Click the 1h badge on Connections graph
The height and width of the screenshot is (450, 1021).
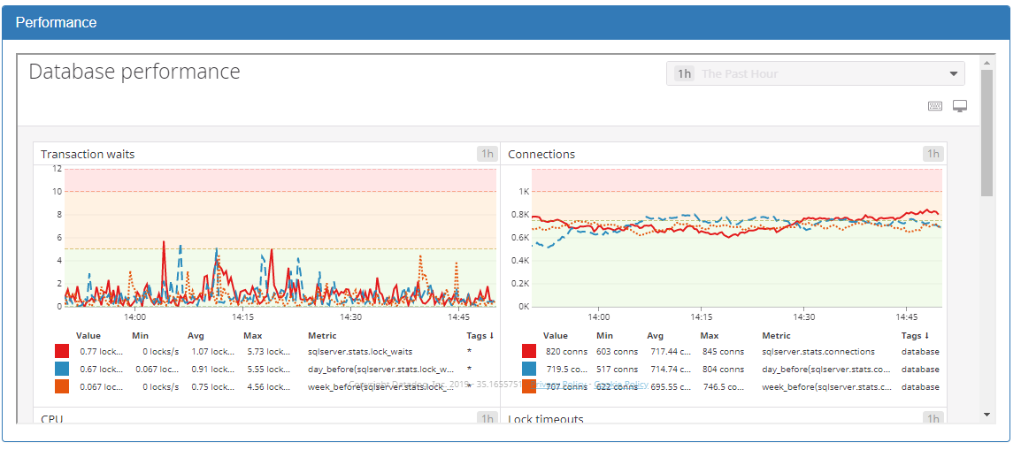933,154
